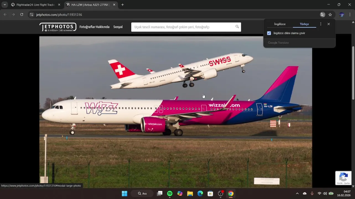The image size is (355, 199).
Task: Close the HA-LZW tab
Action: pos(114,5)
